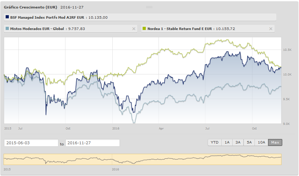299x176 pixels.
Task: Click the yellow range navigator overview strip
Action: [143, 159]
